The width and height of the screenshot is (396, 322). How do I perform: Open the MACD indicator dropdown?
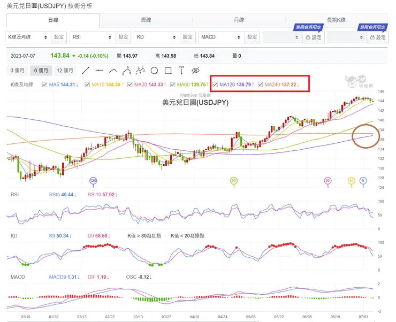point(221,37)
